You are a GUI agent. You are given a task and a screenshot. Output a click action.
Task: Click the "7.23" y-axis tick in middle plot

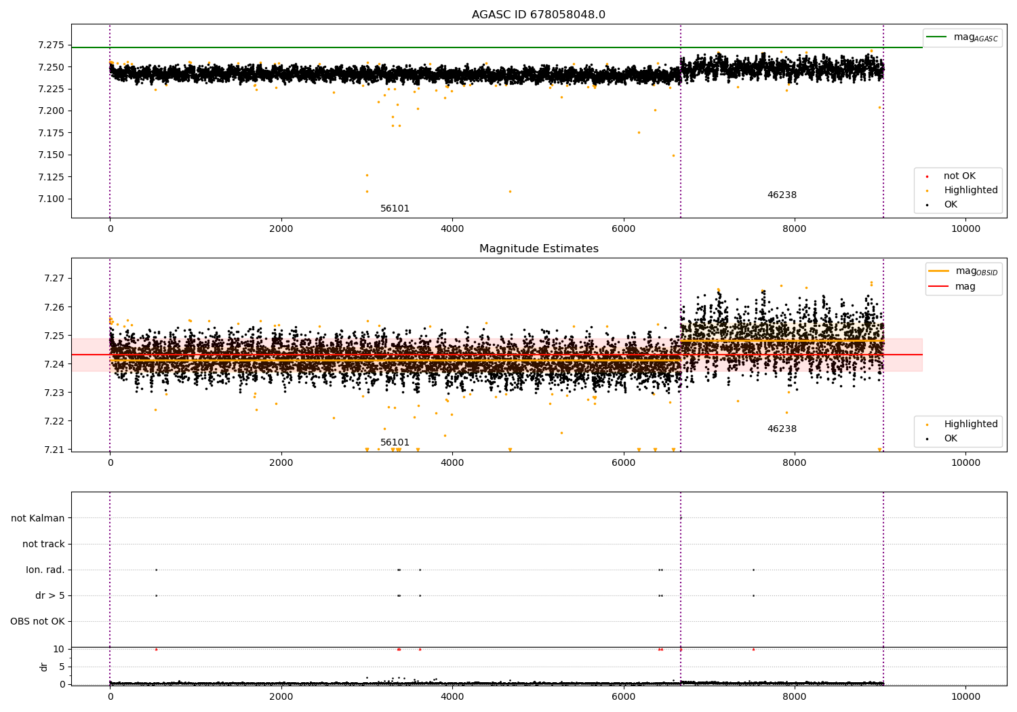(55, 393)
